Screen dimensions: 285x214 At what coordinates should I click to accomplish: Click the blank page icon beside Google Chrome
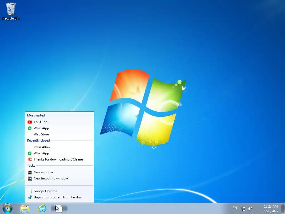pos(30,191)
